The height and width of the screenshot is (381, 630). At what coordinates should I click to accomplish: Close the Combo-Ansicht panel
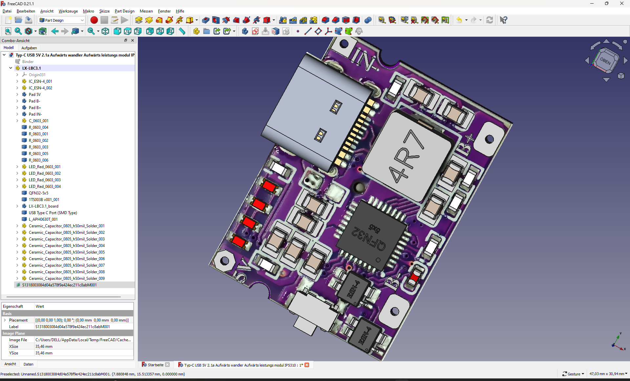(x=133, y=40)
